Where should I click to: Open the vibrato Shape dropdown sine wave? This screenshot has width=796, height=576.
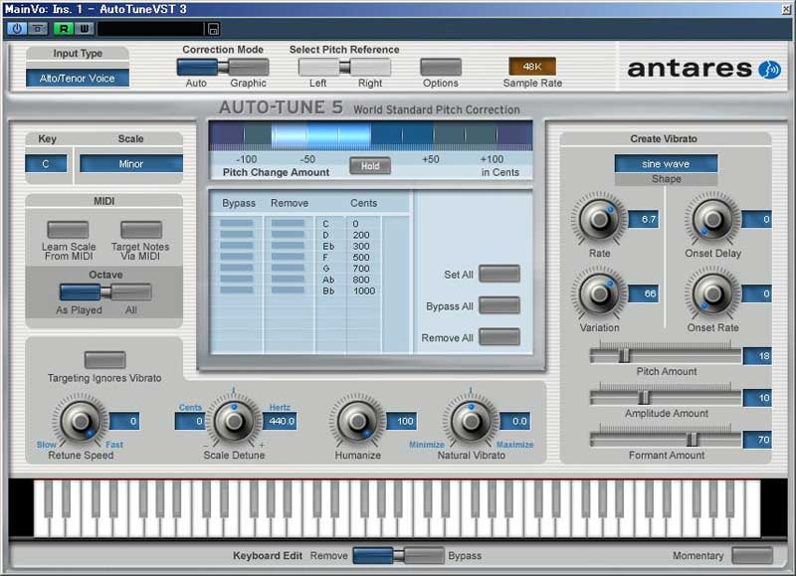[x=666, y=164]
